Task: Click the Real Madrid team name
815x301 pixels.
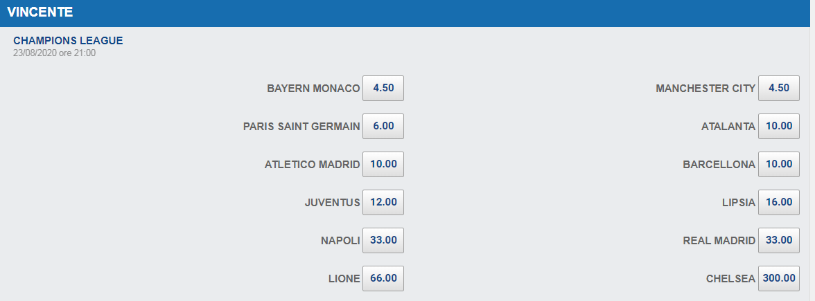Action: 719,240
